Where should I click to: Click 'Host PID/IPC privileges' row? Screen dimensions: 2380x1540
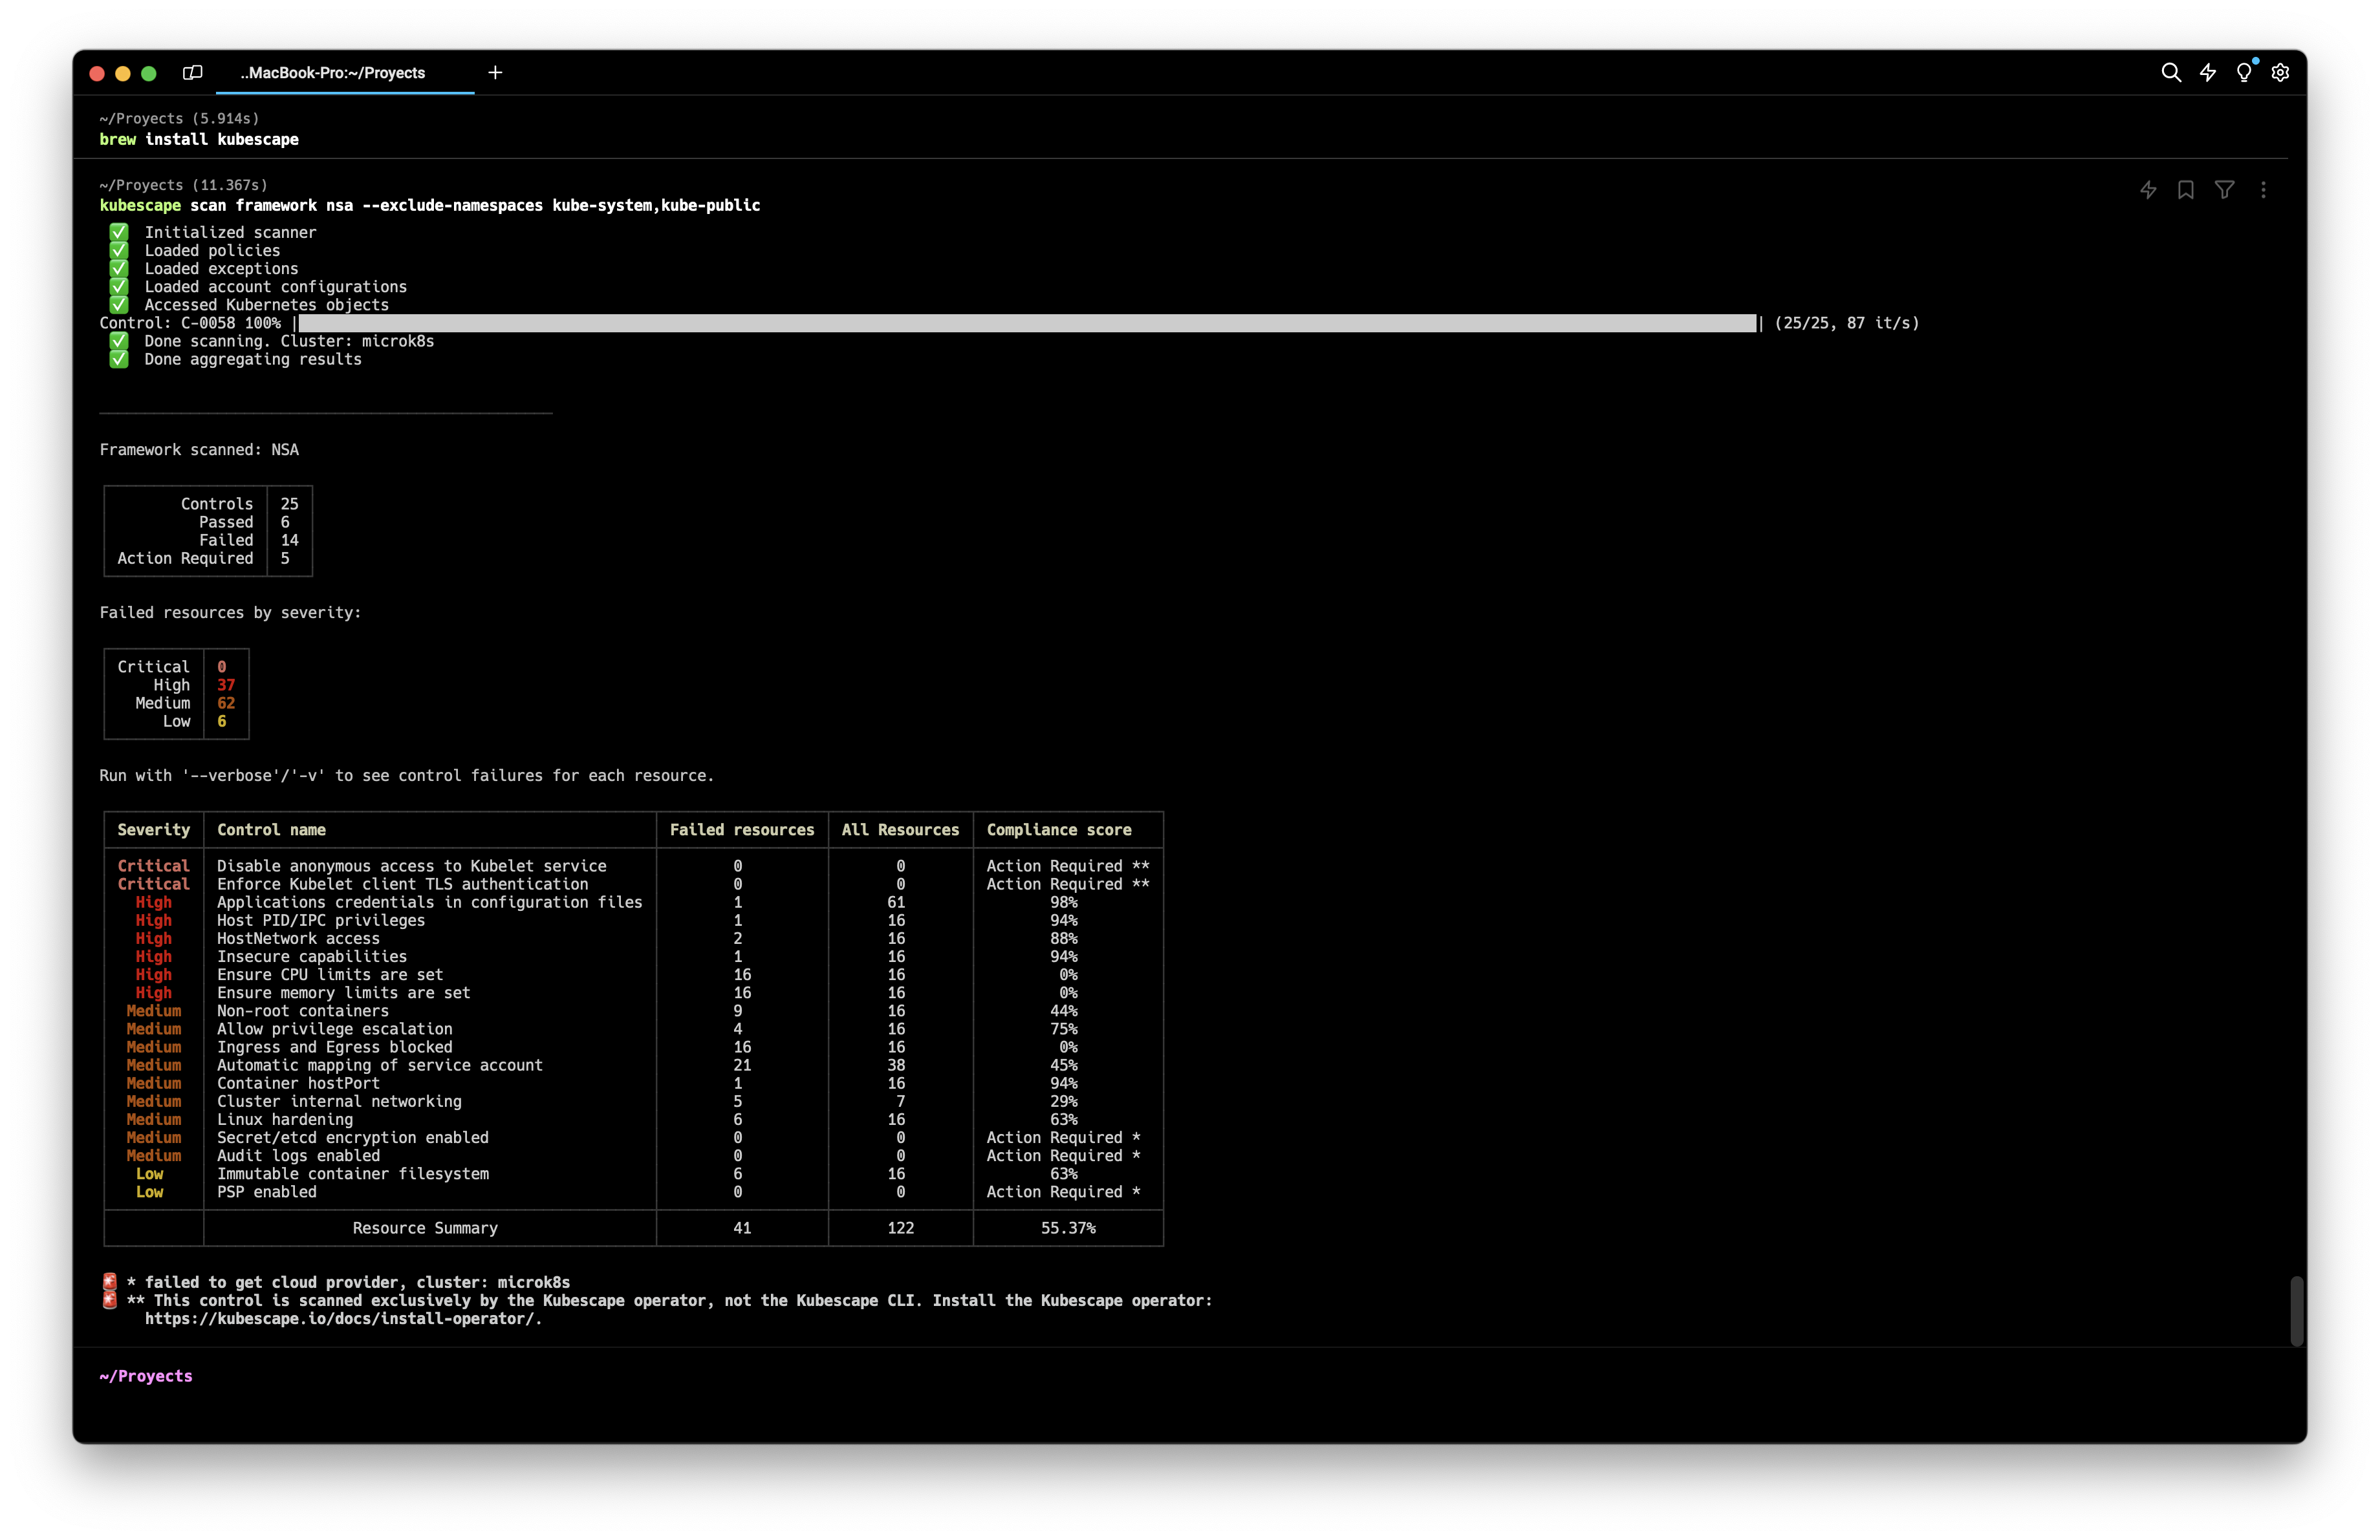(x=633, y=921)
